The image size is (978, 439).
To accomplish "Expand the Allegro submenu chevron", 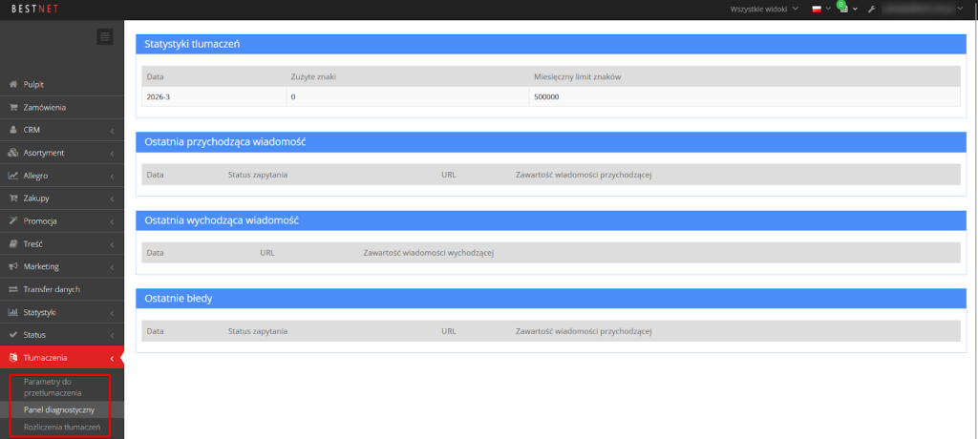I will (112, 177).
